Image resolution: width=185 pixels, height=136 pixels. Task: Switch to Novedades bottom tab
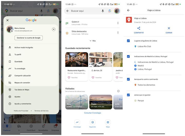tap(43, 128)
